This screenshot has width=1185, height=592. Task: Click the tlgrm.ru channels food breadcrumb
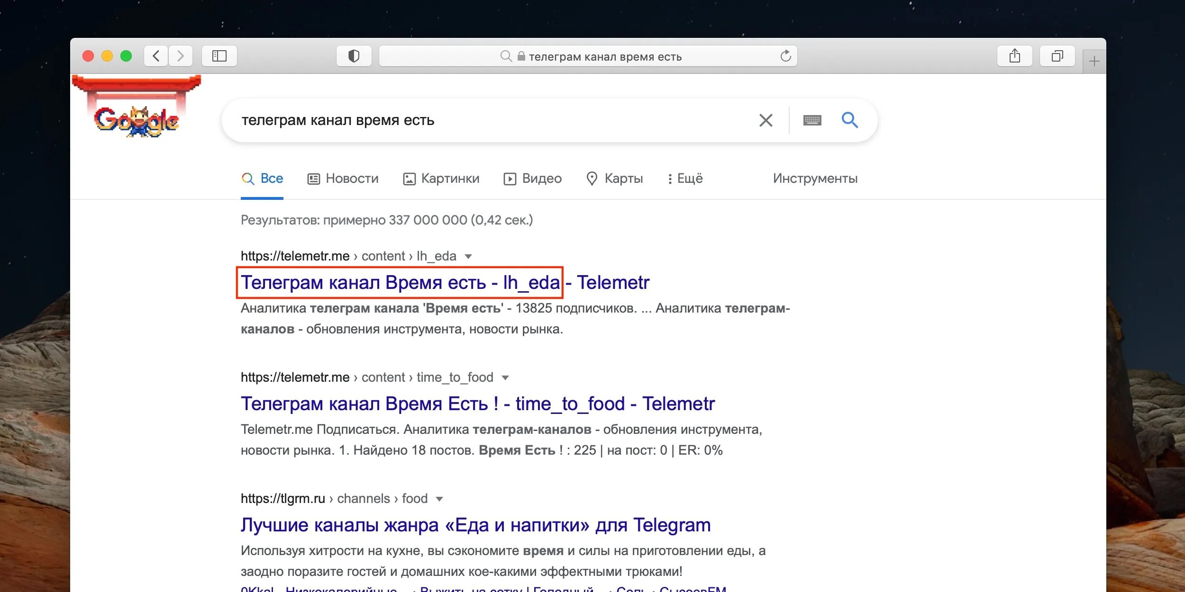click(334, 499)
